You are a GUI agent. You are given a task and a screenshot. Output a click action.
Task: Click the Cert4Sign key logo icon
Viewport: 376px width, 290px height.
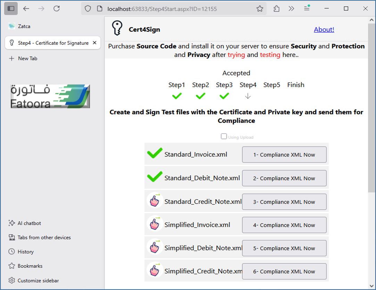[117, 28]
